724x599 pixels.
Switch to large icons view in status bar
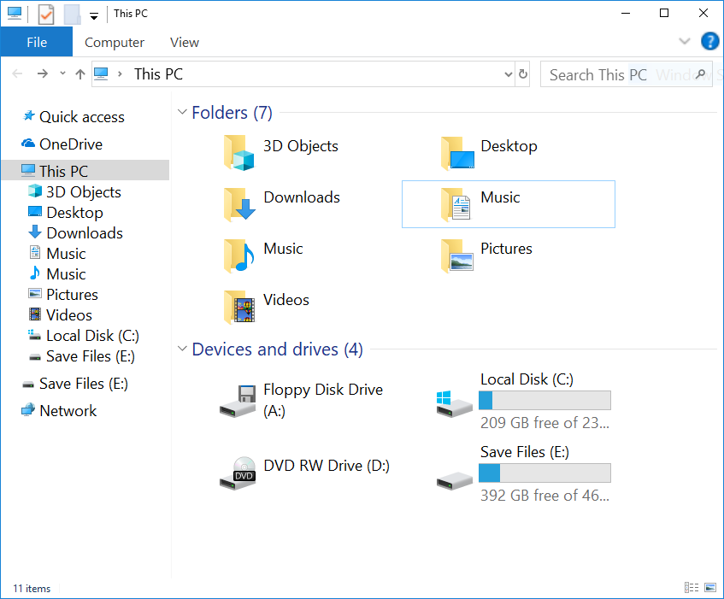709,588
